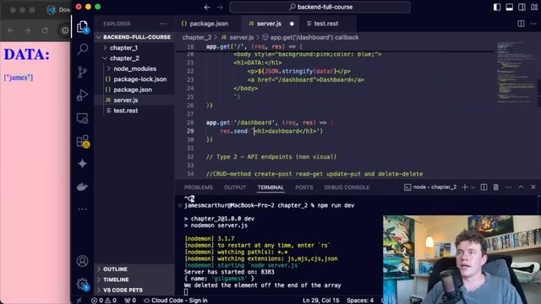Open the PORTS panel tab
The width and height of the screenshot is (541, 304).
[x=304, y=187]
